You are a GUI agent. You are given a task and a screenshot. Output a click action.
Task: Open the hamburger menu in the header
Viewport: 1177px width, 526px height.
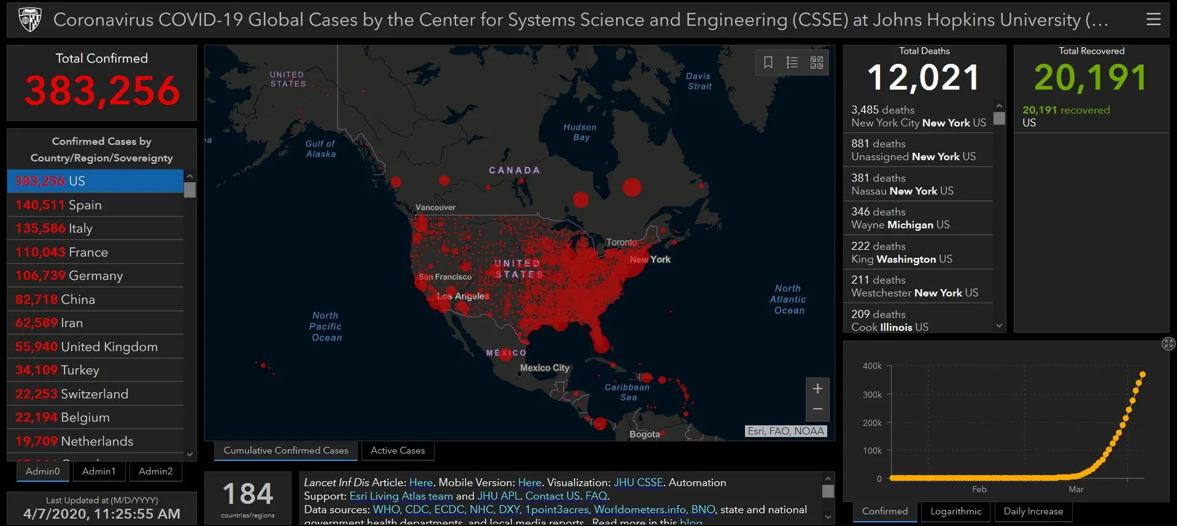point(1153,20)
